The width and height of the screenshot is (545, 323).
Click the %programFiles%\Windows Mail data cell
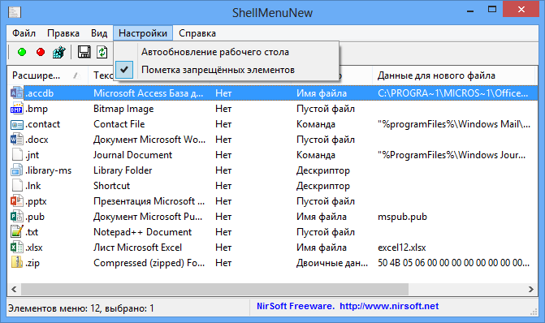click(454, 124)
